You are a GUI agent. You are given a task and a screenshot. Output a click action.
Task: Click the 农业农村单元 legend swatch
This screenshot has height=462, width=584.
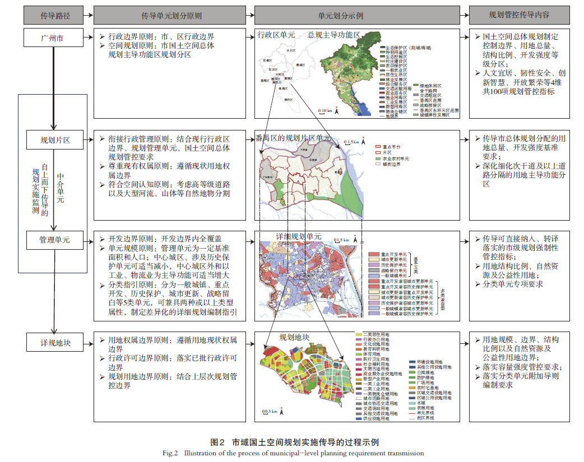378,158
